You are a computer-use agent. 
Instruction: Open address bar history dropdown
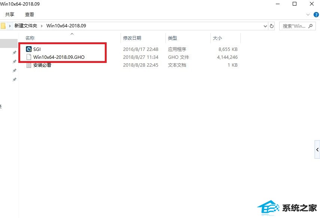coord(265,26)
